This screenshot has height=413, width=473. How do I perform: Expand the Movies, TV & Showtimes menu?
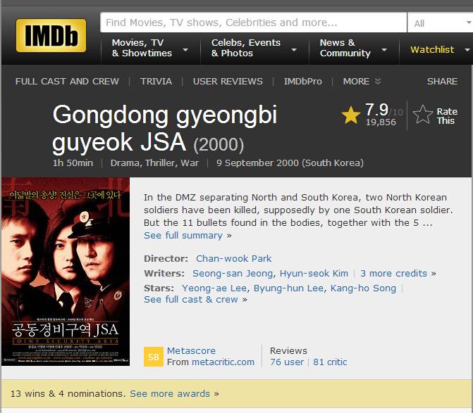tap(150, 48)
